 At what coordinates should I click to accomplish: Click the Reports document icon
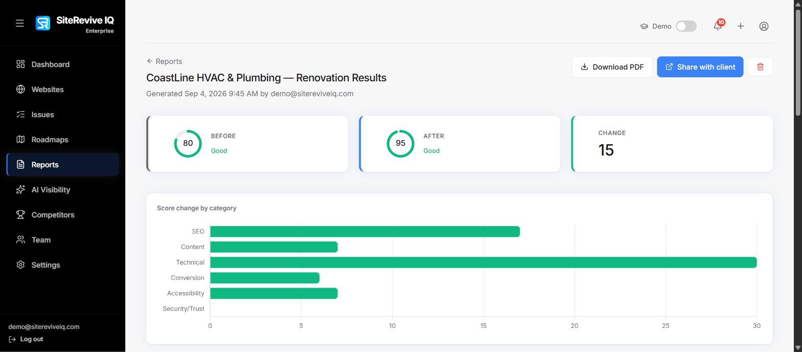(x=20, y=164)
